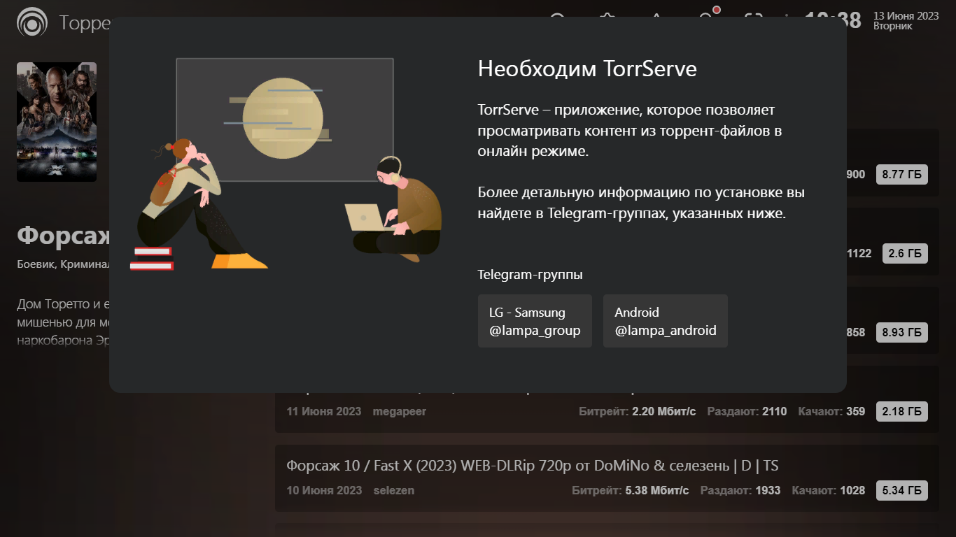Open the Fast X movie poster thumbnail
This screenshot has width=956, height=537.
pos(57,122)
